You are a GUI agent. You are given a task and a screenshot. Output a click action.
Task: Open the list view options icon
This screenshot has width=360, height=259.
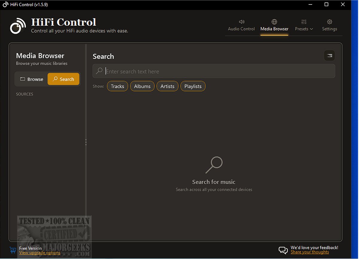(330, 55)
